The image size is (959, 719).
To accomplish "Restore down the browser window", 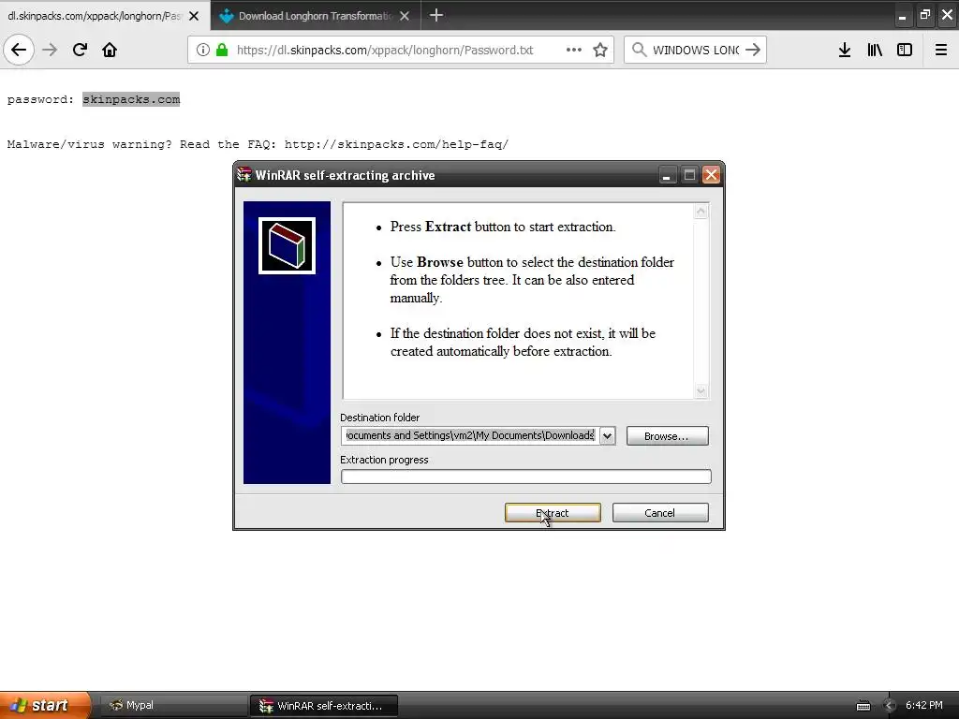I will click(924, 15).
